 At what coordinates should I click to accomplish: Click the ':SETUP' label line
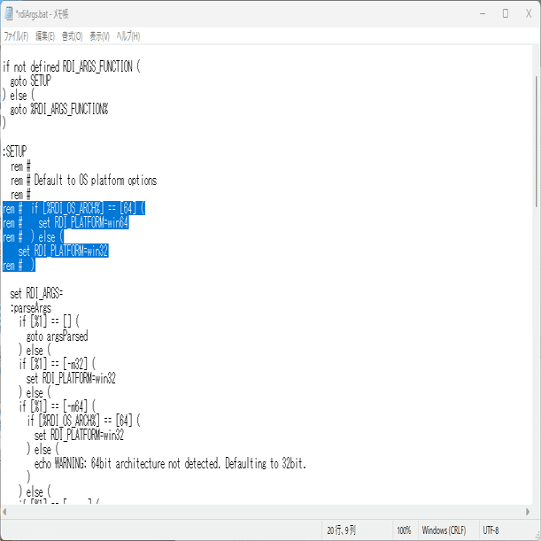pyautogui.click(x=14, y=151)
